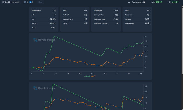Click the 25 tick on profit chart axis
Viewport: 183px width, 110px height.
[92, 73]
